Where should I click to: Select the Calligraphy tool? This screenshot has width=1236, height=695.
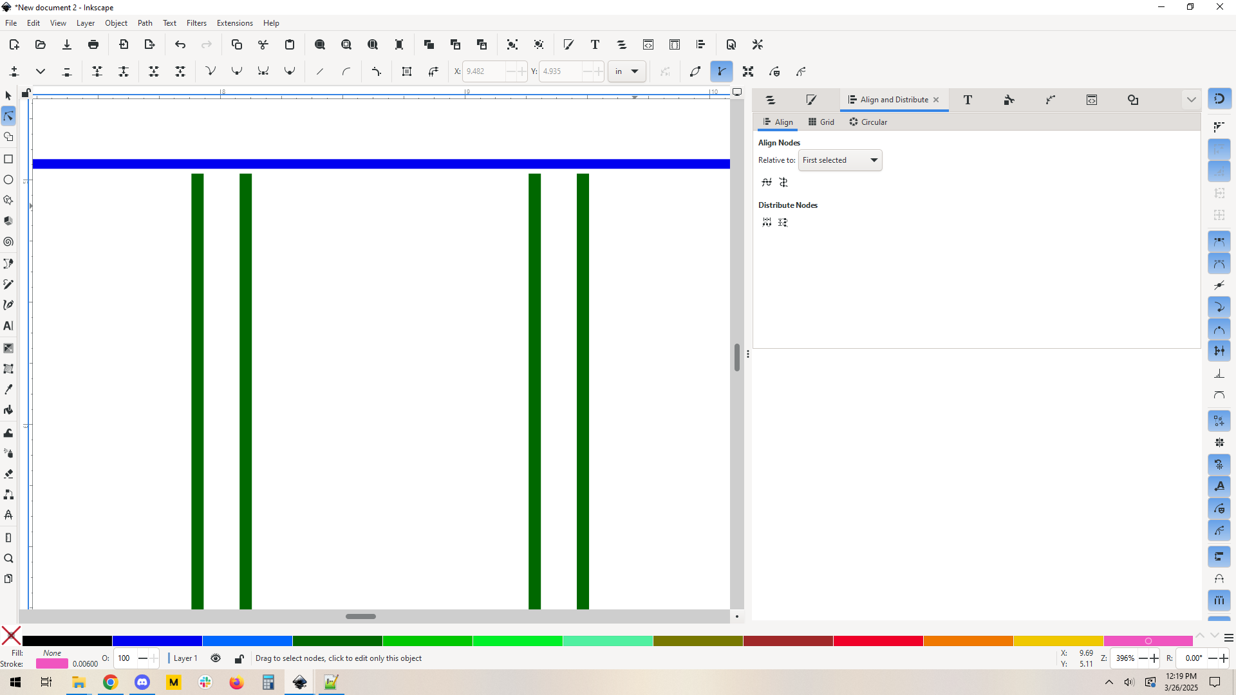(x=8, y=305)
